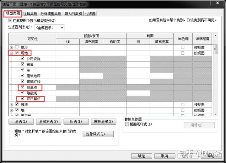Open the 分析模型类别 tab

pos(51,14)
